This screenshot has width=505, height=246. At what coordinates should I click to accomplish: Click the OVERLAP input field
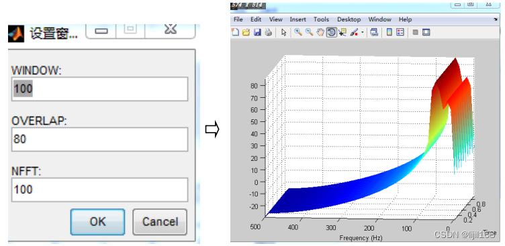click(99, 139)
